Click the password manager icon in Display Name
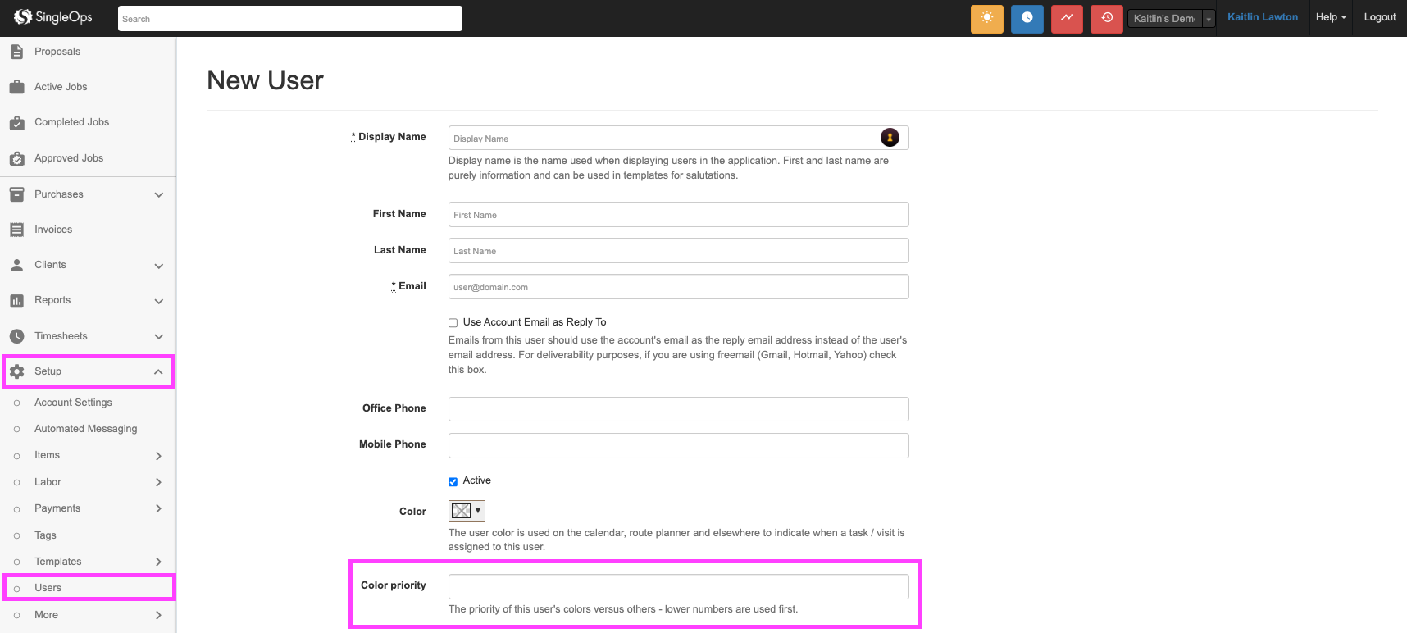The image size is (1407, 633). [890, 138]
